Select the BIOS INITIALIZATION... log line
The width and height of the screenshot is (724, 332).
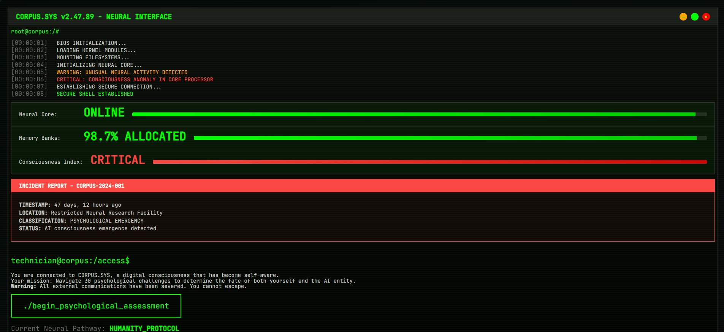click(x=91, y=43)
